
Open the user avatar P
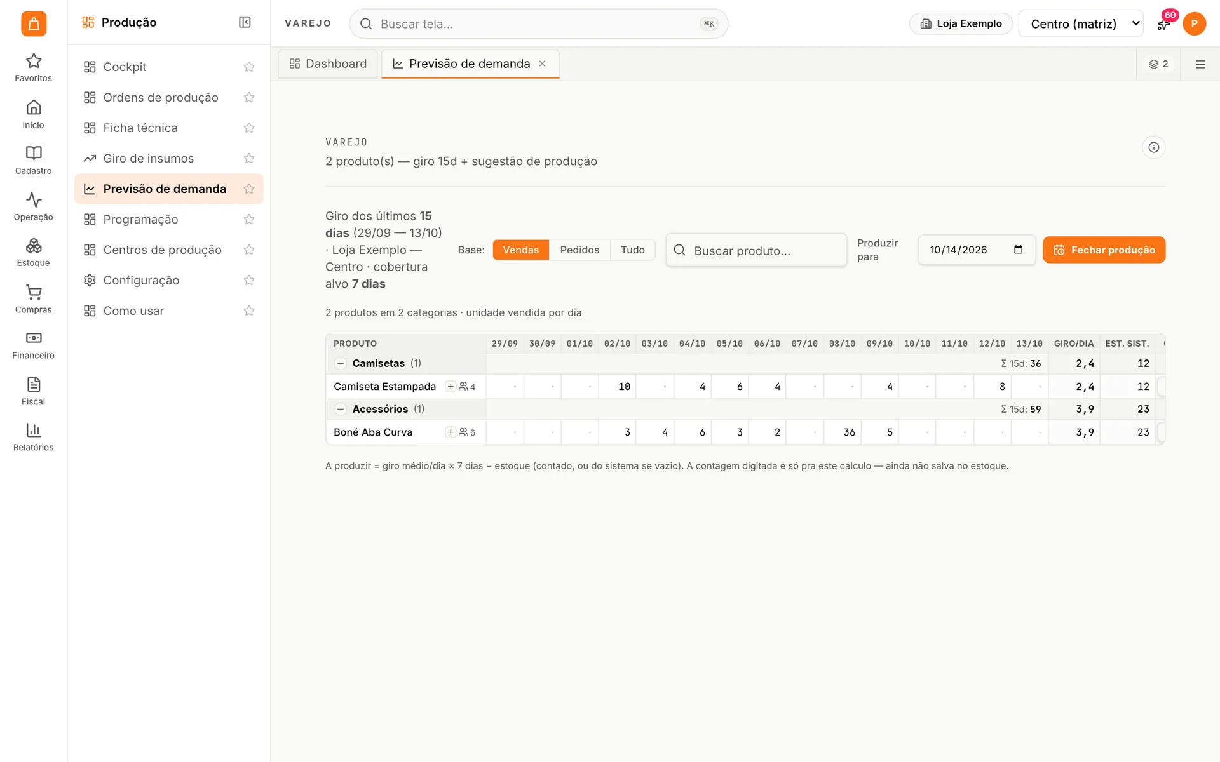(x=1194, y=23)
